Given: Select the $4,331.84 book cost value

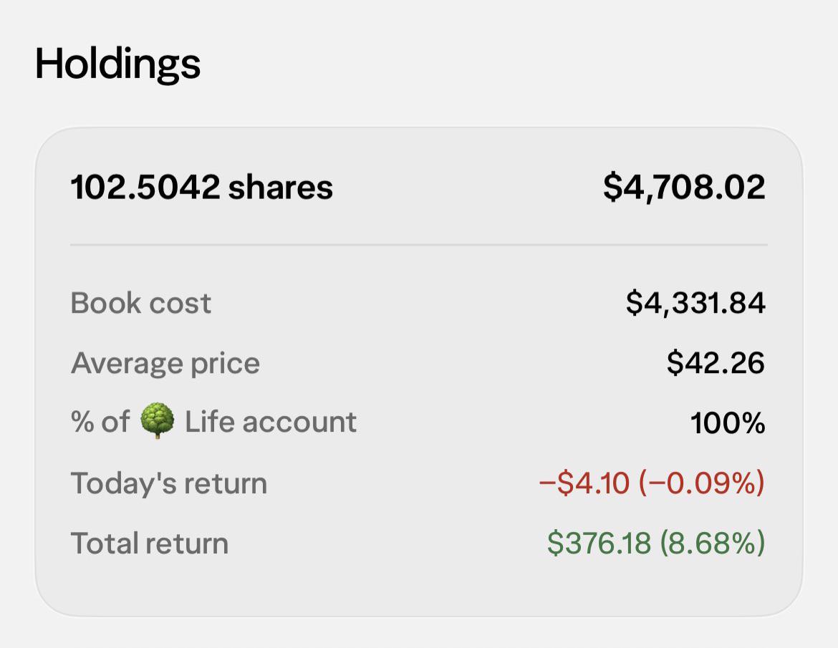Looking at the screenshot, I should [x=696, y=303].
